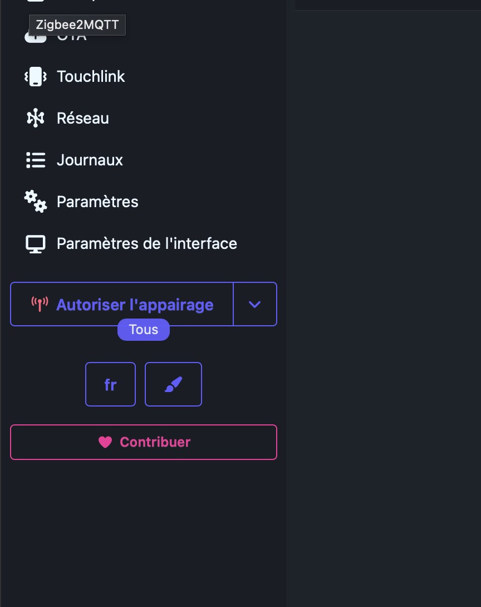Open the fr language selector
The height and width of the screenshot is (607, 481).
coord(110,384)
